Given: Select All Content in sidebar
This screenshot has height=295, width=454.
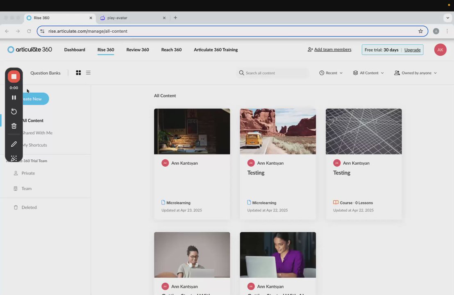Looking at the screenshot, I should tap(33, 120).
